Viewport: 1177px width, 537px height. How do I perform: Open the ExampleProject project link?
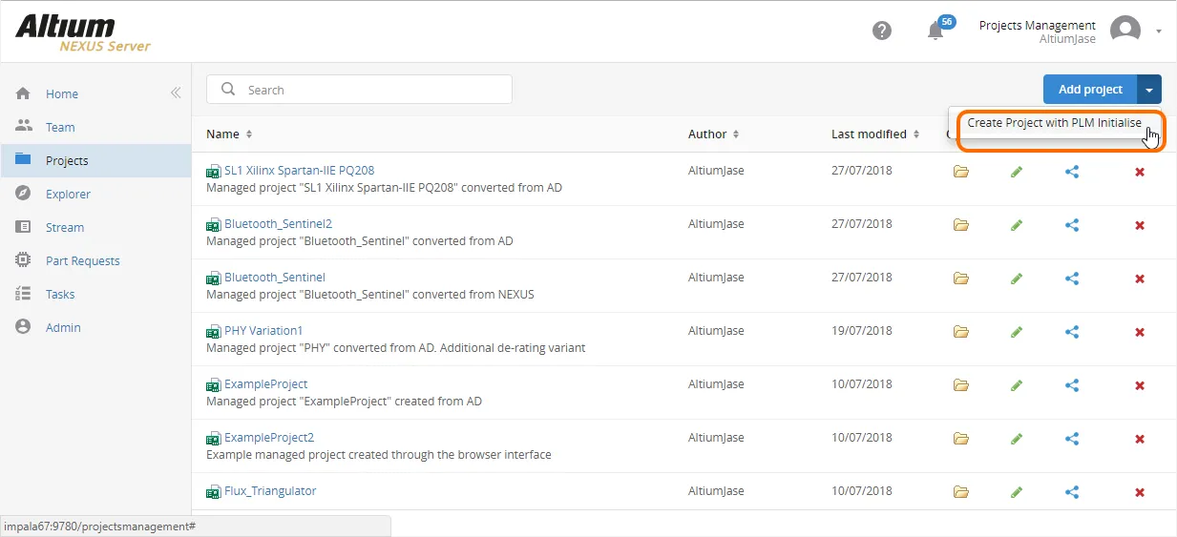(x=265, y=384)
